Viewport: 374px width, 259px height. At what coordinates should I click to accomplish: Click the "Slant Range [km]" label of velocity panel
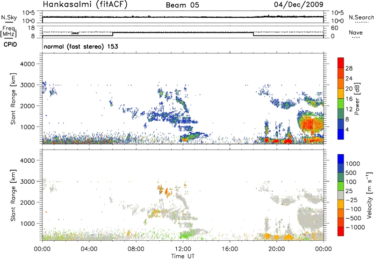pyautogui.click(x=13, y=195)
